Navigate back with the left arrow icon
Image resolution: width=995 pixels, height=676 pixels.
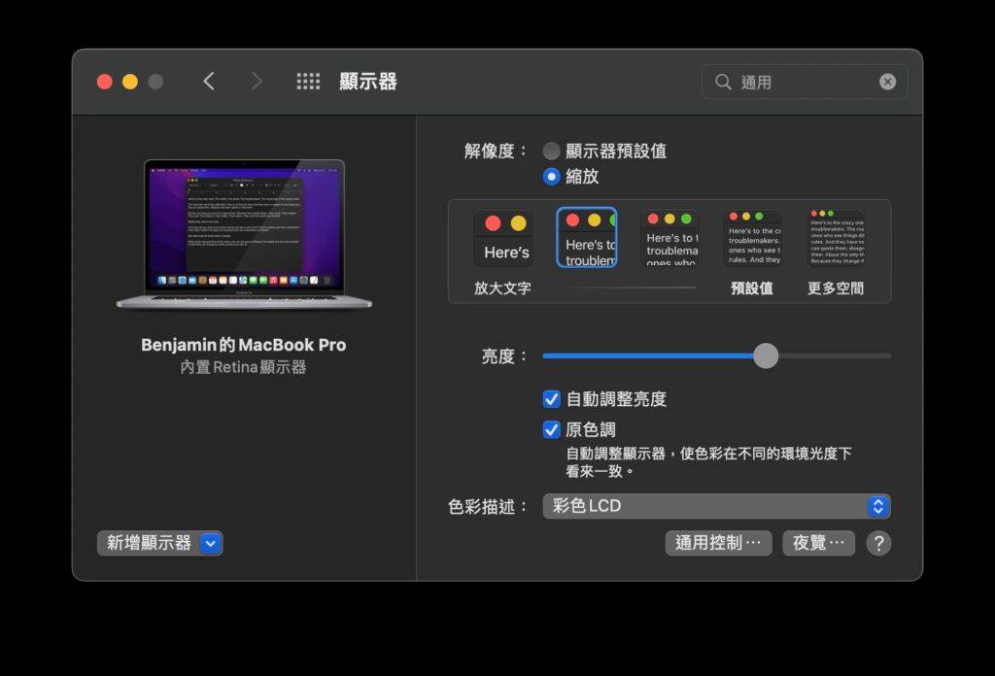pos(209,82)
